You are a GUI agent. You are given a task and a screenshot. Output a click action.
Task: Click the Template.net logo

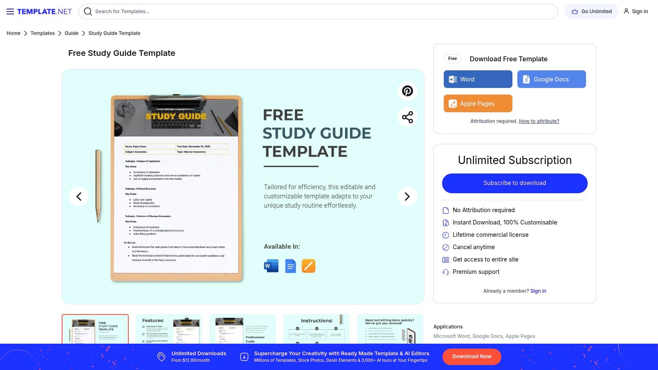(x=44, y=12)
